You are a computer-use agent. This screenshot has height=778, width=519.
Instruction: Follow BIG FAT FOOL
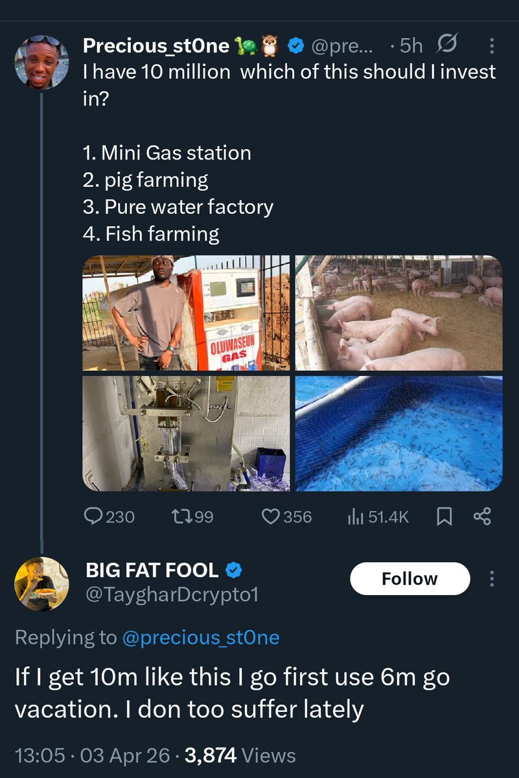click(x=409, y=578)
